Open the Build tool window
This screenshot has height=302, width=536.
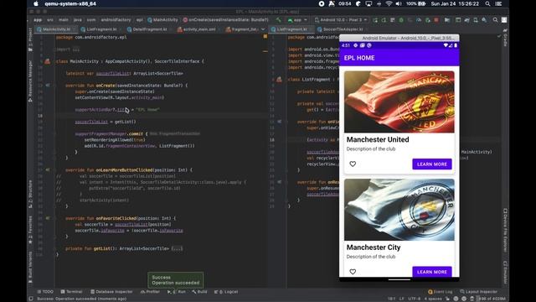[x=199, y=292]
